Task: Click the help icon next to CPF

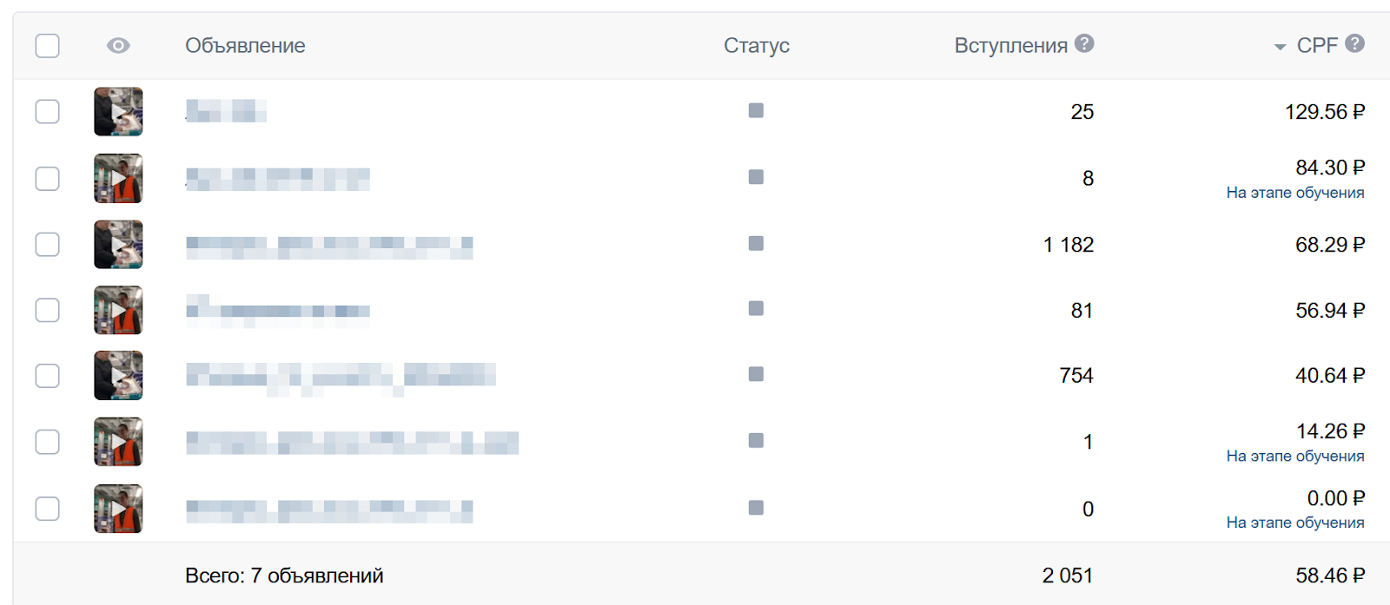Action: click(x=1354, y=43)
